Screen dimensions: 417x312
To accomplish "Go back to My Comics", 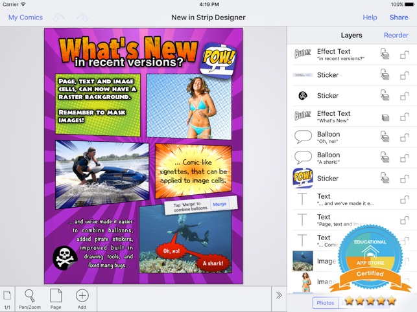I will click(25, 17).
